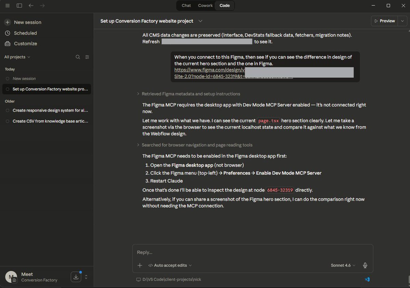The height and width of the screenshot is (288, 410).
Task: Click the download update icon
Action: 76,277
